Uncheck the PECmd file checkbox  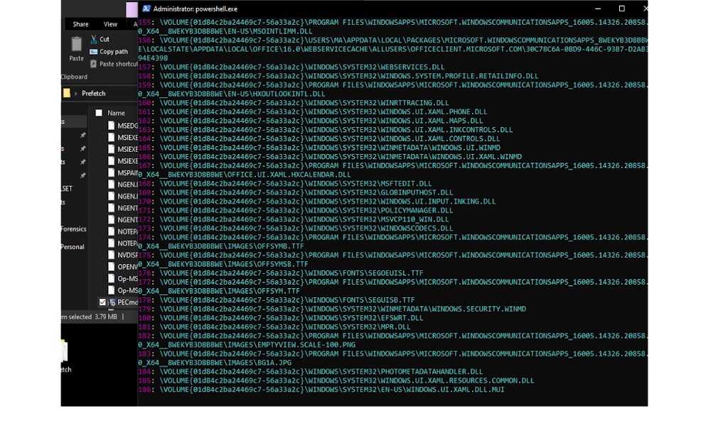click(x=102, y=302)
